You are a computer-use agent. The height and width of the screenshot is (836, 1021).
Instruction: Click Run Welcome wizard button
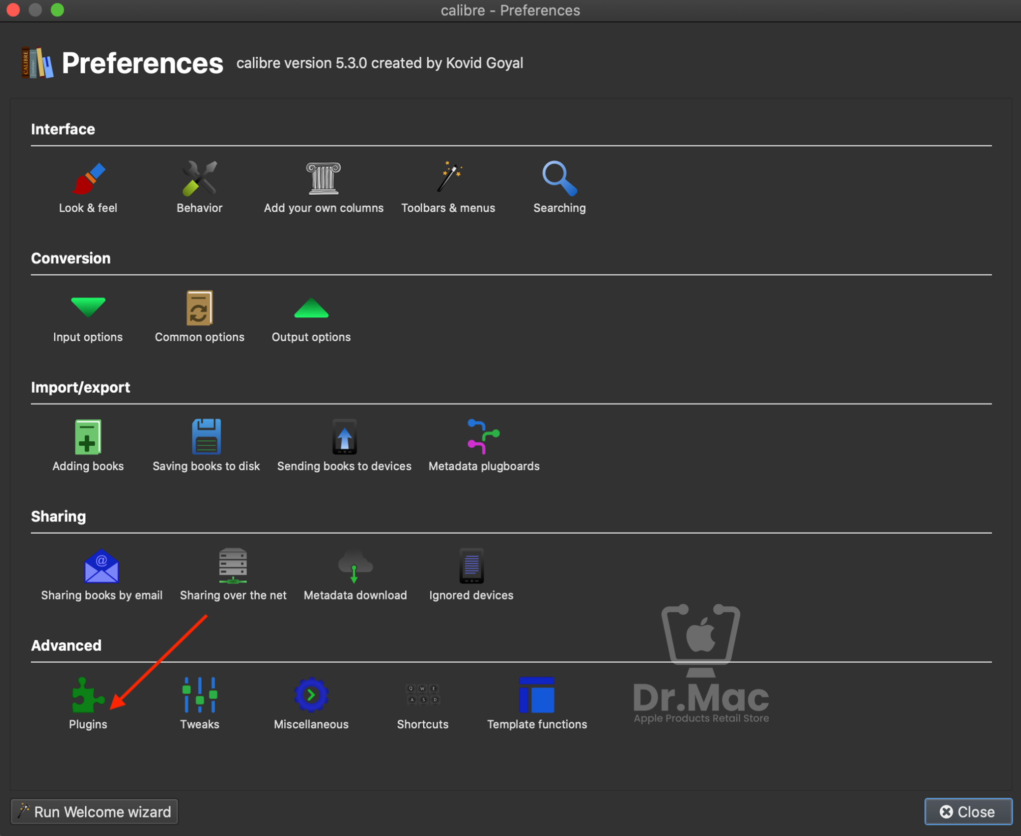94,812
